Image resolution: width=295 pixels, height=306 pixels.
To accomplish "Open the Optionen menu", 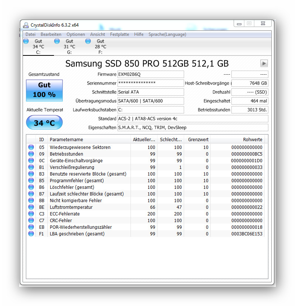I will coord(76,34).
